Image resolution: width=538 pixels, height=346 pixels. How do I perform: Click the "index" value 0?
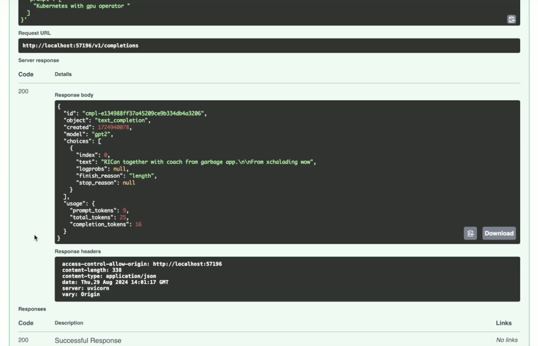(x=106, y=155)
